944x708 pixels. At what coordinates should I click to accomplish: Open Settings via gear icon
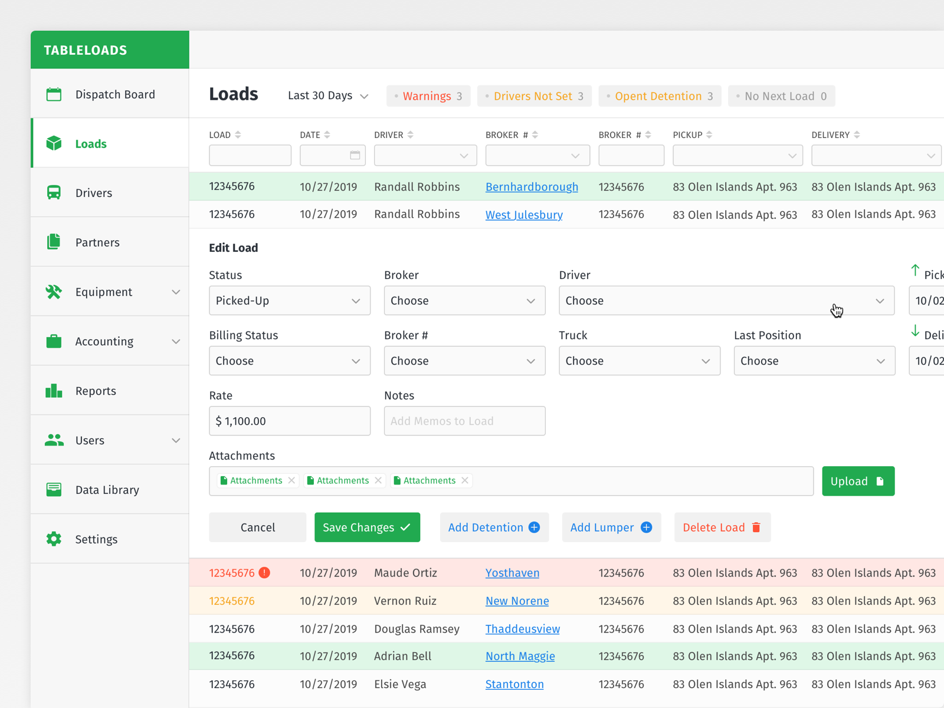(x=54, y=539)
